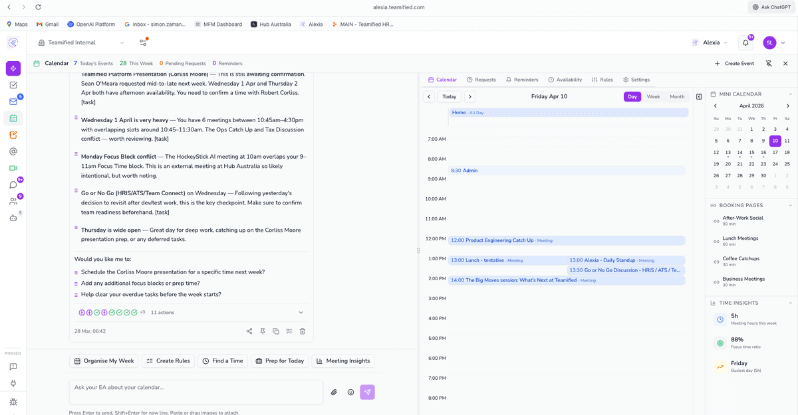This screenshot has height=415, width=798.
Task: Copy the EA message content
Action: tap(276, 331)
